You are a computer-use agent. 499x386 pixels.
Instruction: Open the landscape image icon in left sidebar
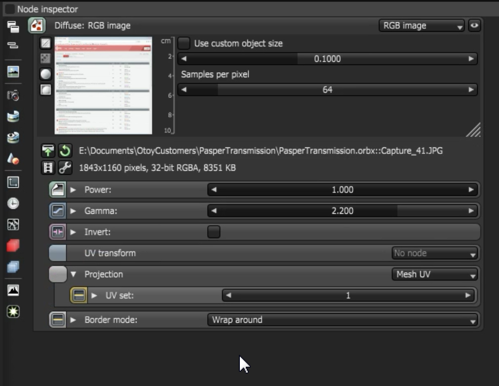(x=13, y=72)
